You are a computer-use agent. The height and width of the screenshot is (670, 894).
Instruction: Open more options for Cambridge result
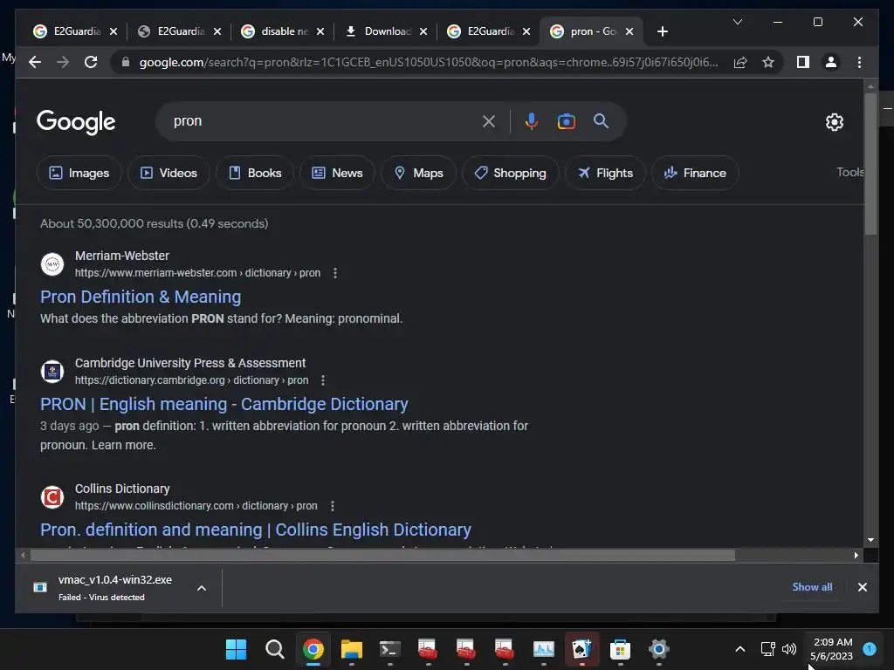pyautogui.click(x=323, y=380)
